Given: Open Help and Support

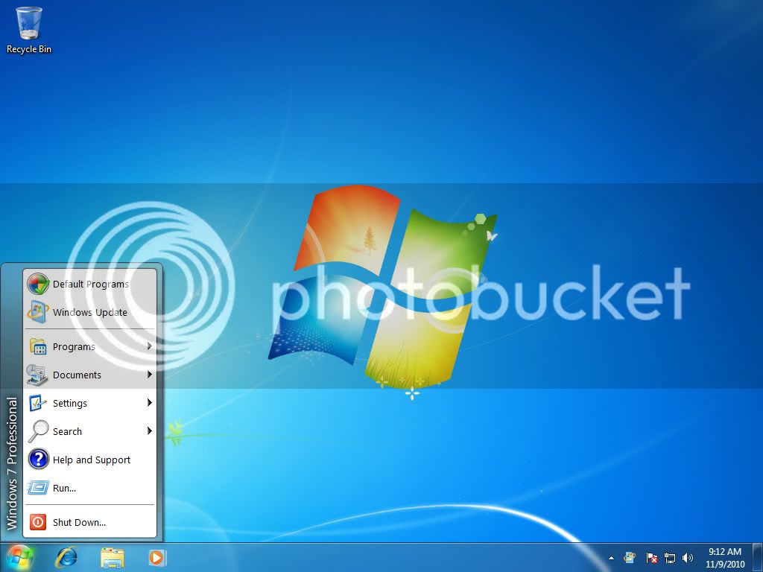Looking at the screenshot, I should click(92, 460).
